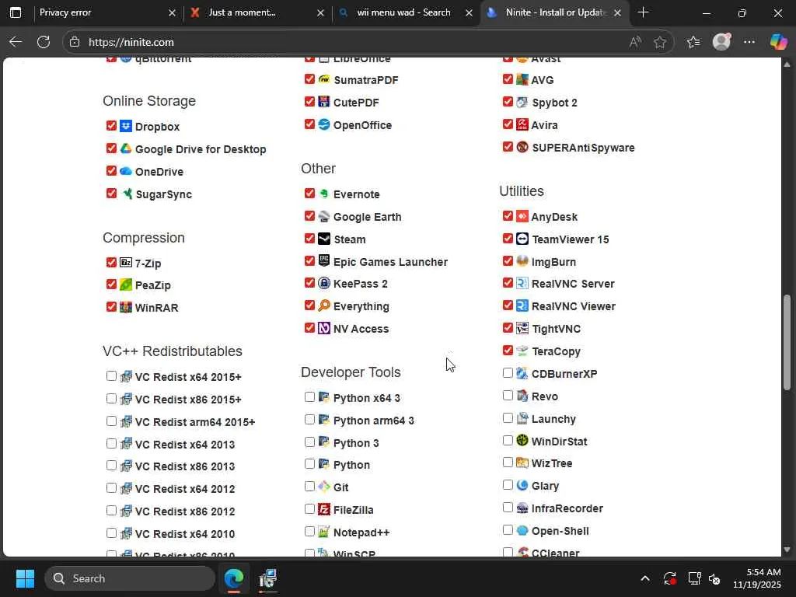Check the VC Redist x86 2013 checkbox
The width and height of the screenshot is (796, 597).
[x=111, y=466]
